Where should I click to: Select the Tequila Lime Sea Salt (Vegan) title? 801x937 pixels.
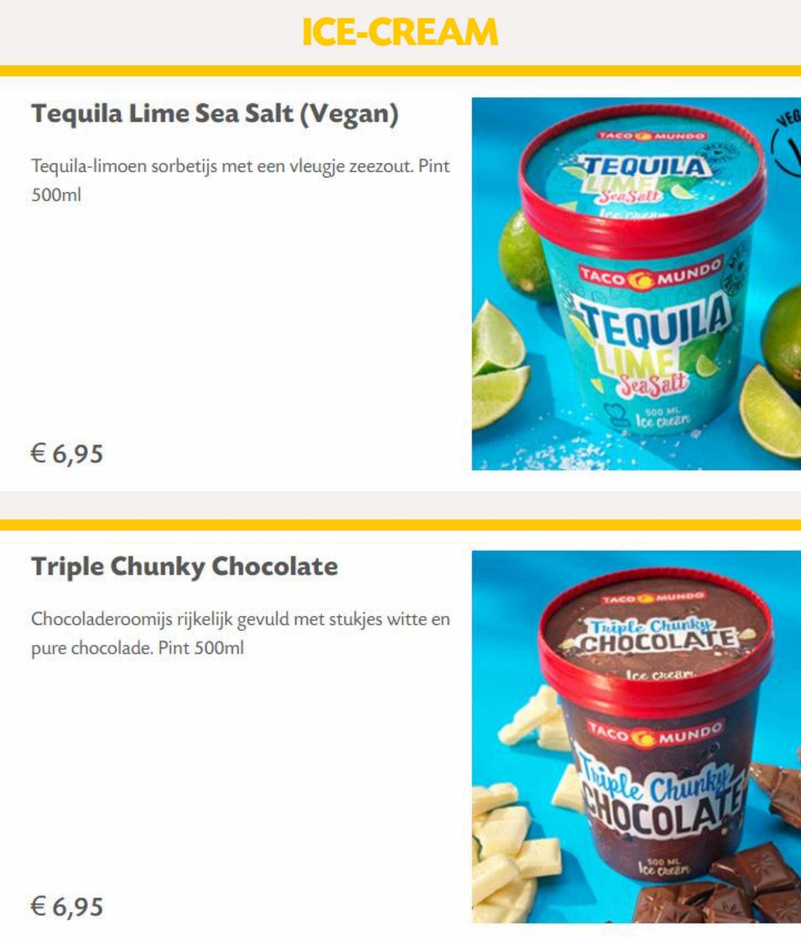[215, 113]
